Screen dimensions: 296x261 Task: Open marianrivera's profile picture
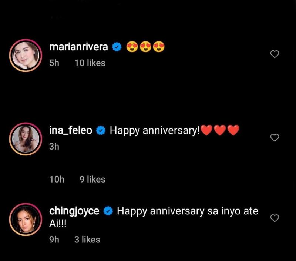(x=24, y=55)
